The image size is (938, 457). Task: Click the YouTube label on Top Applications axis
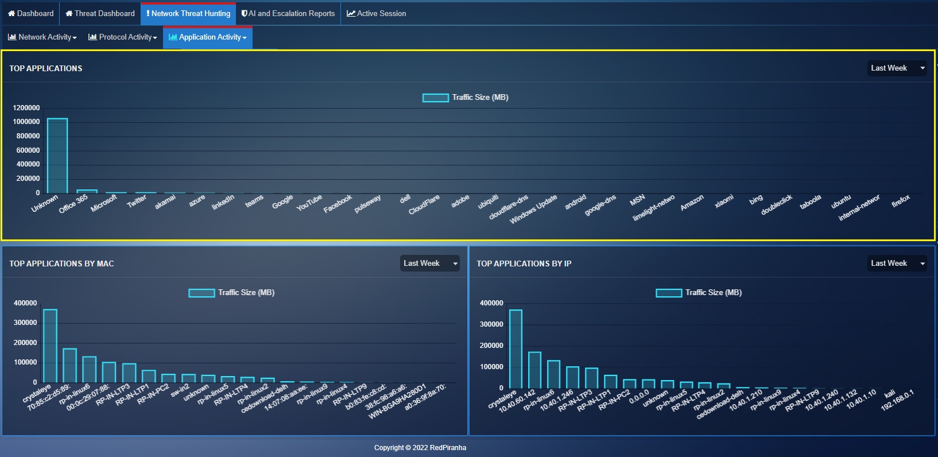tap(309, 203)
